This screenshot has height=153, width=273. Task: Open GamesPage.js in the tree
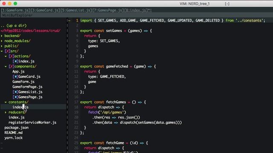point(30,97)
